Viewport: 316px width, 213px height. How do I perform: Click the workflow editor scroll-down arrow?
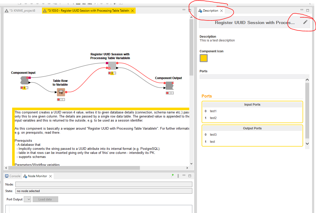(191, 163)
